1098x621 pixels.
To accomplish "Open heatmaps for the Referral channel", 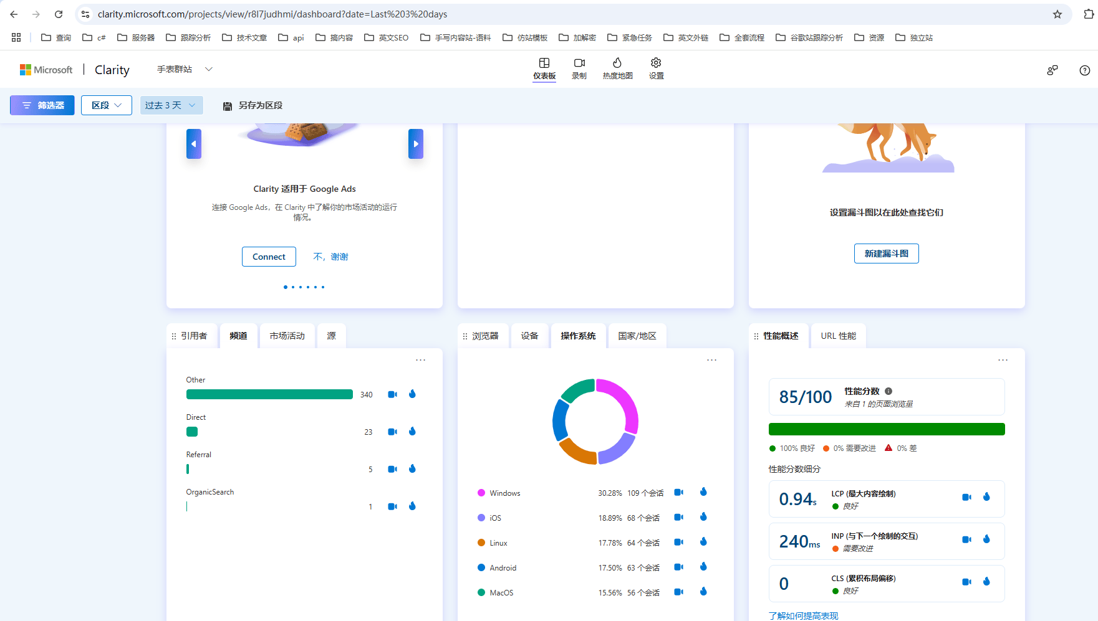I will (412, 469).
